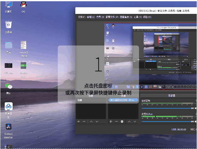Toggle the lock on the 屏幕捕获(XSHM) source
The height and width of the screenshot is (149, 197).
point(133,100)
